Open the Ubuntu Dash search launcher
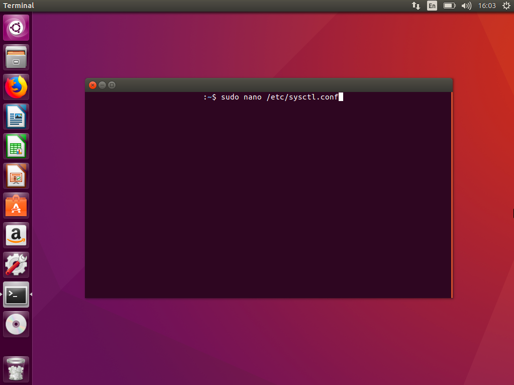The width and height of the screenshot is (514, 385). (16, 28)
